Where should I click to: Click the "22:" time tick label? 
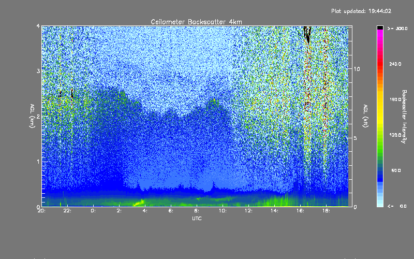pyautogui.click(x=67, y=211)
